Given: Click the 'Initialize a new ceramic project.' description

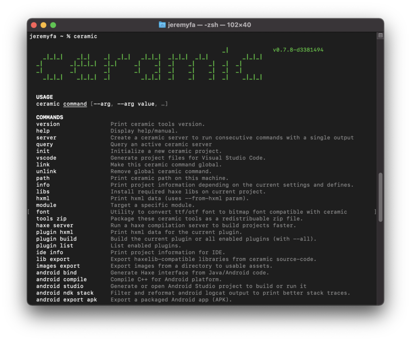Looking at the screenshot, I should [x=166, y=151].
